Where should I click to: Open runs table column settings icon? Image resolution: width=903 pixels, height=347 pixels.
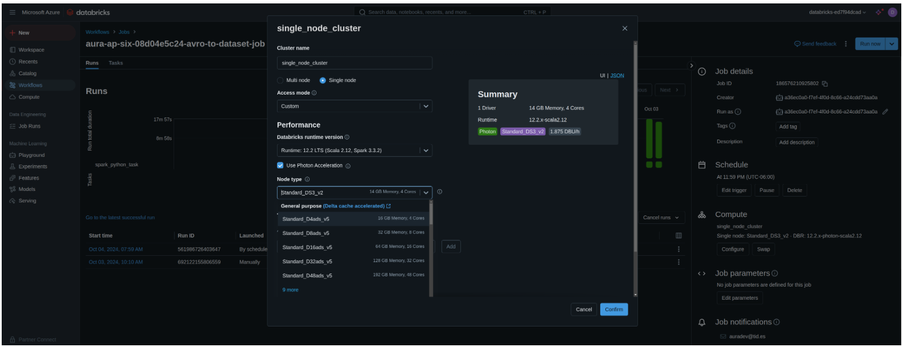click(679, 235)
